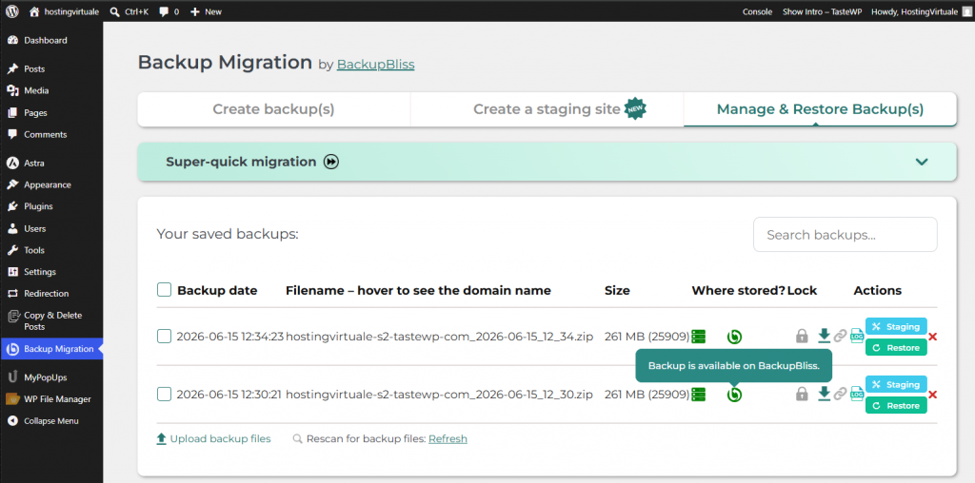This screenshot has height=483, width=975.
Task: Check the 12:34:23 backup checkbox
Action: point(164,337)
